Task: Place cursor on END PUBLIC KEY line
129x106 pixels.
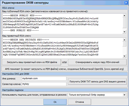Action: tap(21, 30)
